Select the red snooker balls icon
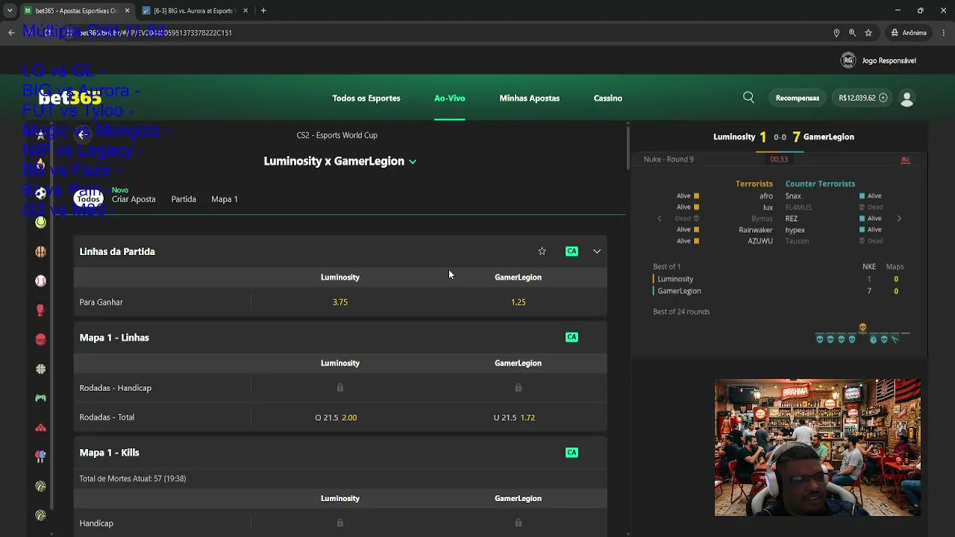Image resolution: width=955 pixels, height=537 pixels. (40, 427)
